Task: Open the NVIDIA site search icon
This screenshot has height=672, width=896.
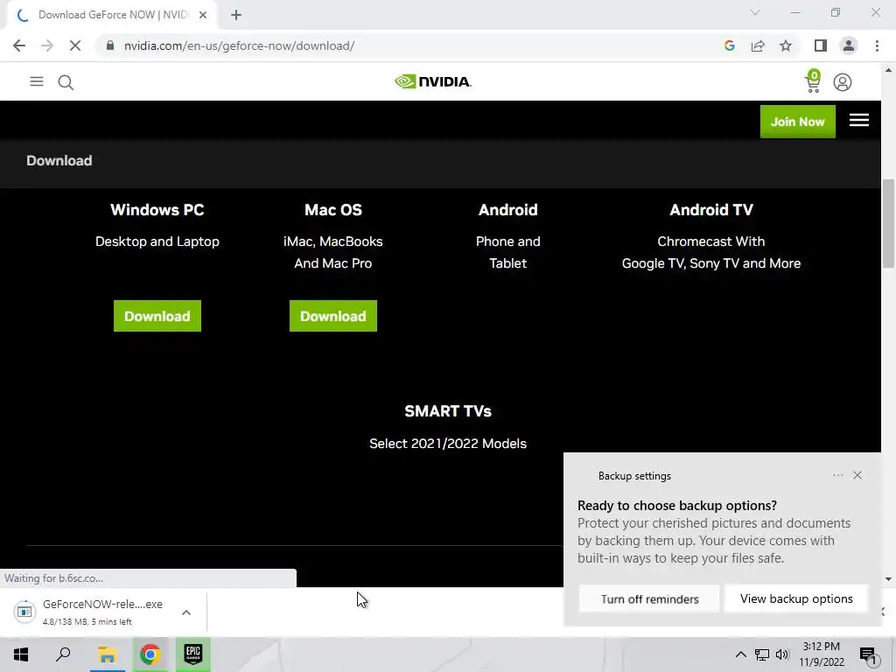Action: coord(66,82)
